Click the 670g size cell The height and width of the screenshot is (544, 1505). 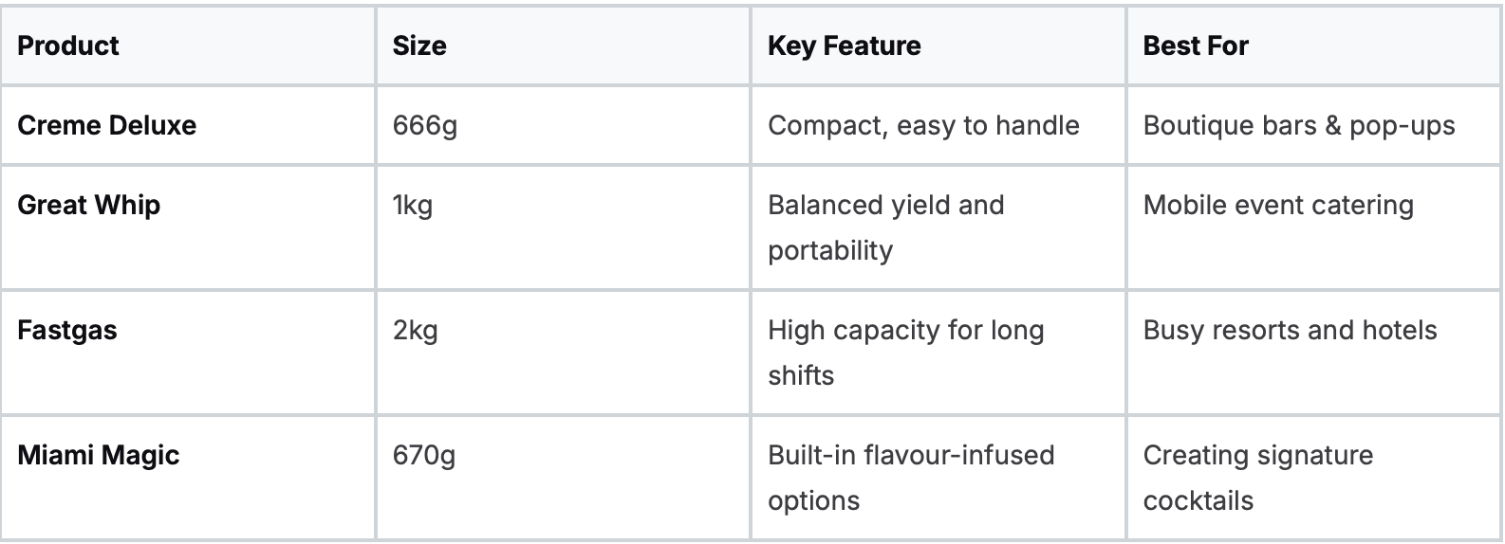tap(424, 455)
